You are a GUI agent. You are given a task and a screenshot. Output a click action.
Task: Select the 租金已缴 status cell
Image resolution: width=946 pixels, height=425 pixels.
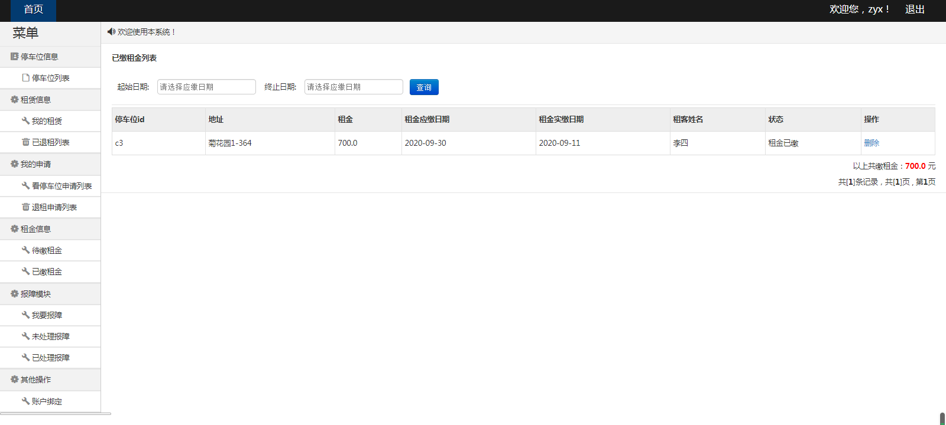click(813, 143)
